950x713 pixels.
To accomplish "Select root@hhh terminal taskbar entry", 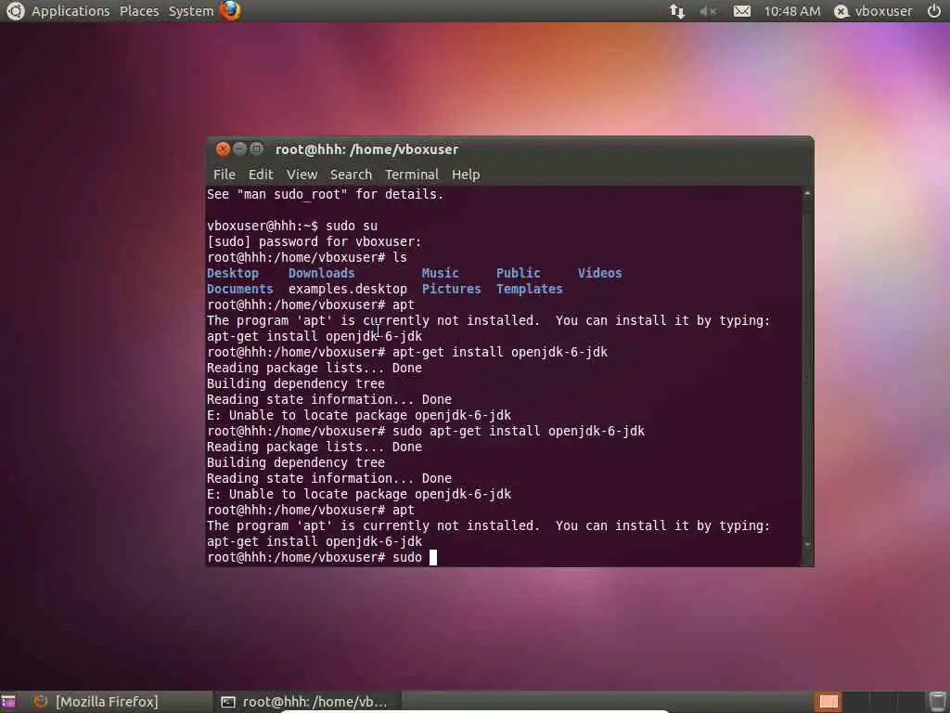I will point(304,702).
